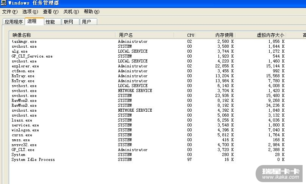
Task: Sort by 内存使用 column header
Action: [x=216, y=35]
